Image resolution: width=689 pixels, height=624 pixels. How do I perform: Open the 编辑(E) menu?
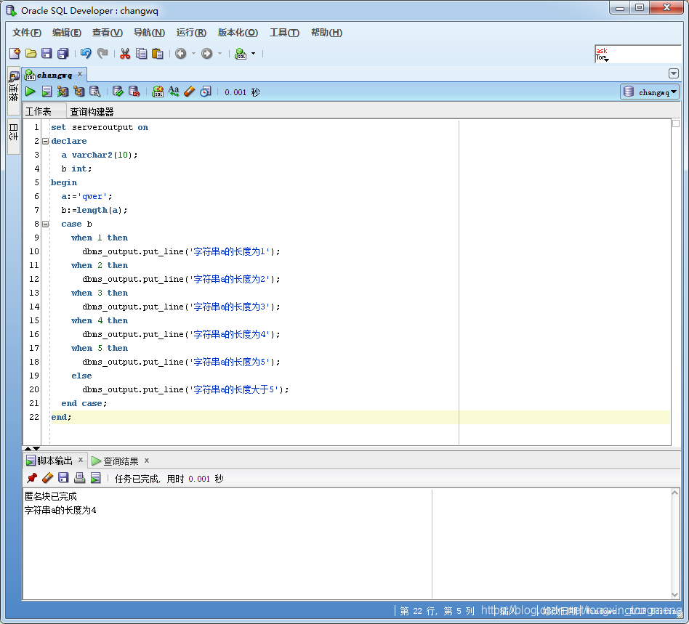67,33
